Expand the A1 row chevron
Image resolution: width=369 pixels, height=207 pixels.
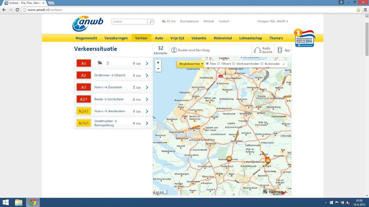(147, 64)
